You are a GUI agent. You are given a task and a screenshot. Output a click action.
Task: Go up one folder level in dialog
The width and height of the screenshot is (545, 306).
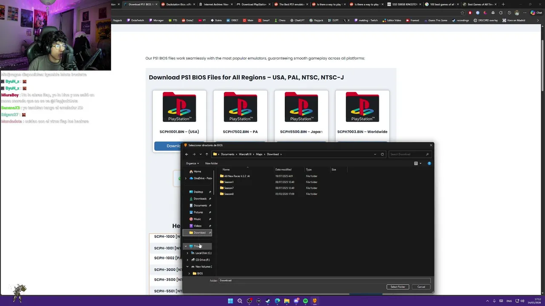[207, 154]
